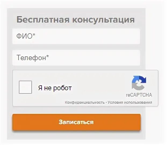Click the asterisk after Телефон

[x=48, y=56]
